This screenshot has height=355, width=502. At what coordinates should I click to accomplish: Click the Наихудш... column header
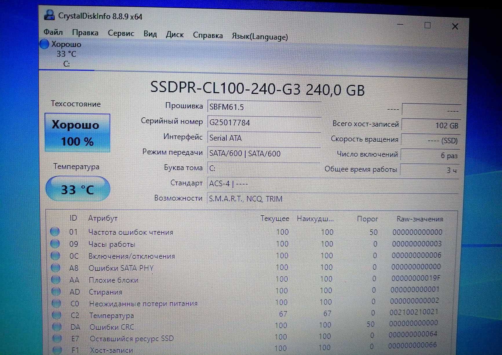pyautogui.click(x=315, y=219)
